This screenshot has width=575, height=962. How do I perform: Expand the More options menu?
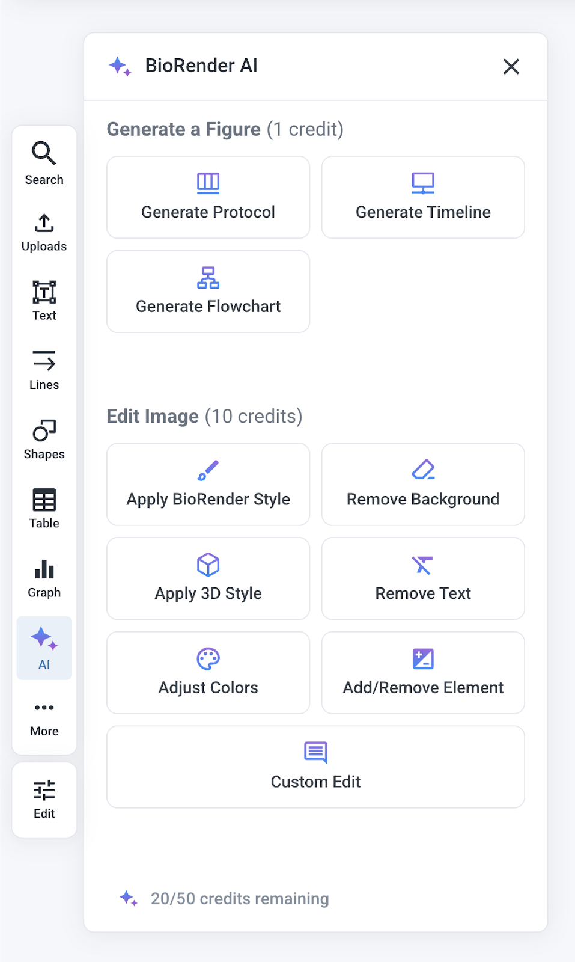pos(44,718)
